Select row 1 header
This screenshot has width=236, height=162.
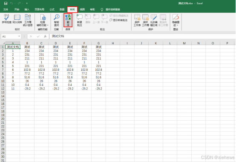3,47
